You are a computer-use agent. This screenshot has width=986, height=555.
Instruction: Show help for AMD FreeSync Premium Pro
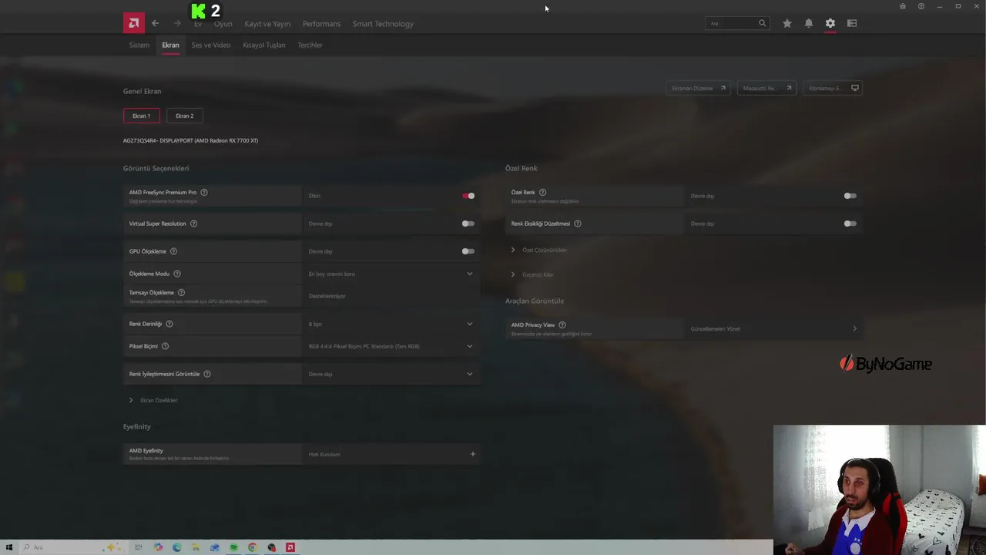coord(204,192)
